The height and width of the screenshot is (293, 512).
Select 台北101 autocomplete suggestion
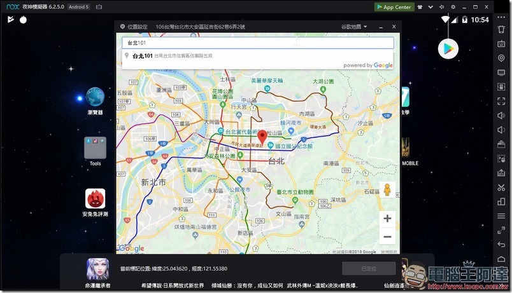tap(258, 56)
